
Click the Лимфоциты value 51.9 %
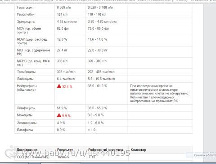tap(62, 108)
